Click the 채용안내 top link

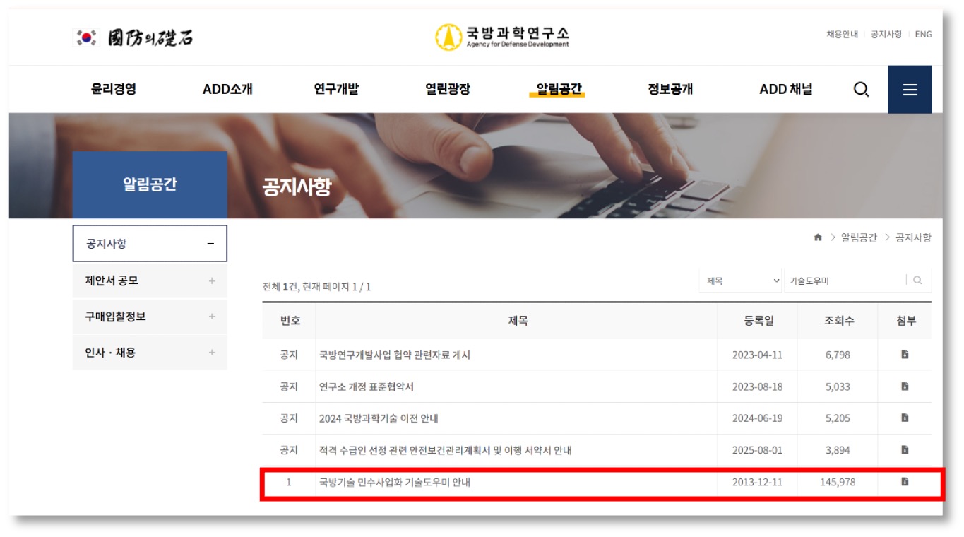point(842,34)
